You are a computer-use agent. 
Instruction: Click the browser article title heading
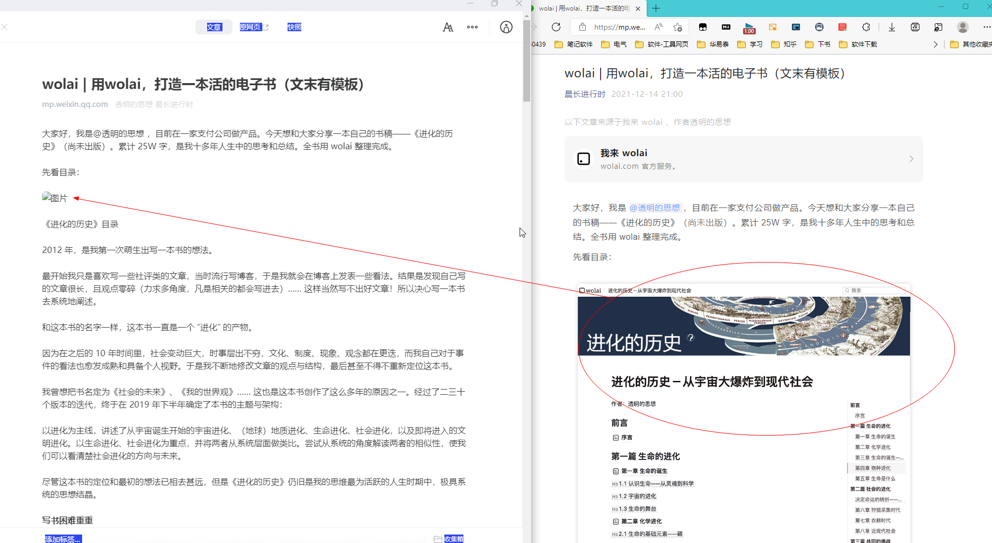click(704, 74)
